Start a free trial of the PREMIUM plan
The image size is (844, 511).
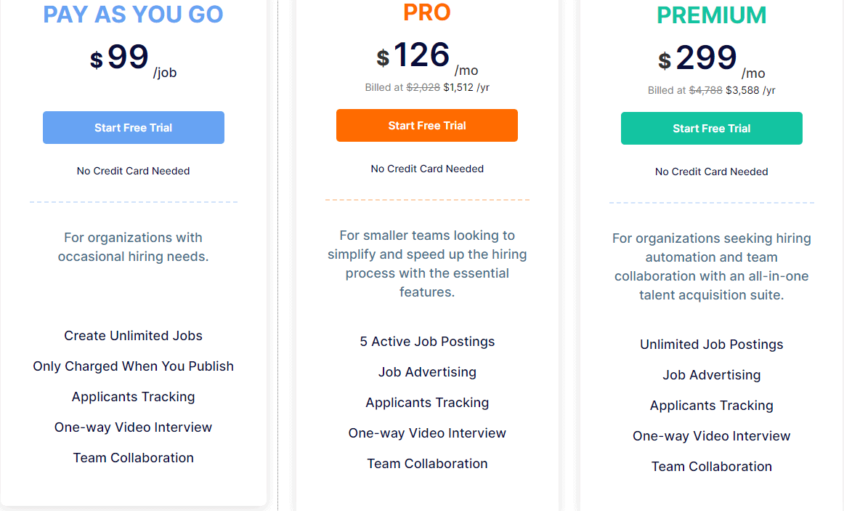click(x=711, y=127)
